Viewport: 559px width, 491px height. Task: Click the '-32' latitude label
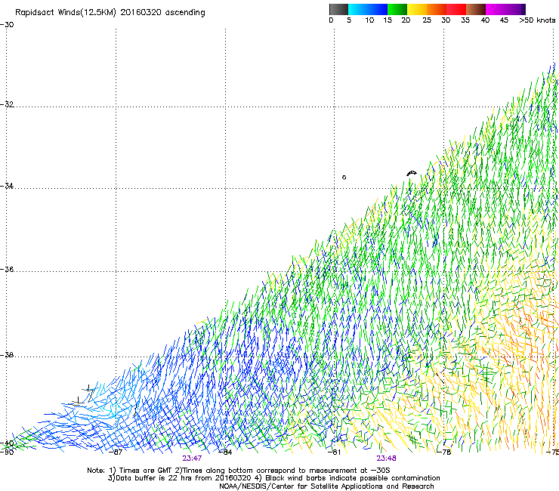coord(7,104)
